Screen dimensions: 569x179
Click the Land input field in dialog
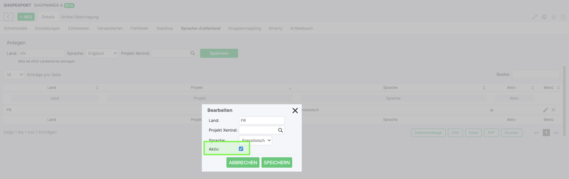(261, 121)
